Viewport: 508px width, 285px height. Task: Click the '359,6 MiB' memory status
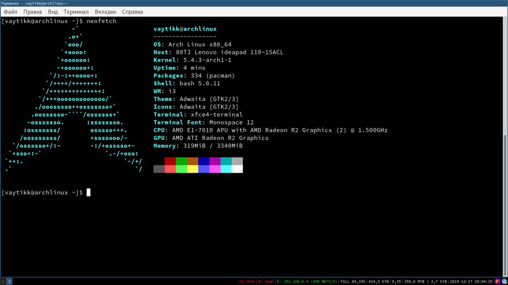[x=414, y=281]
